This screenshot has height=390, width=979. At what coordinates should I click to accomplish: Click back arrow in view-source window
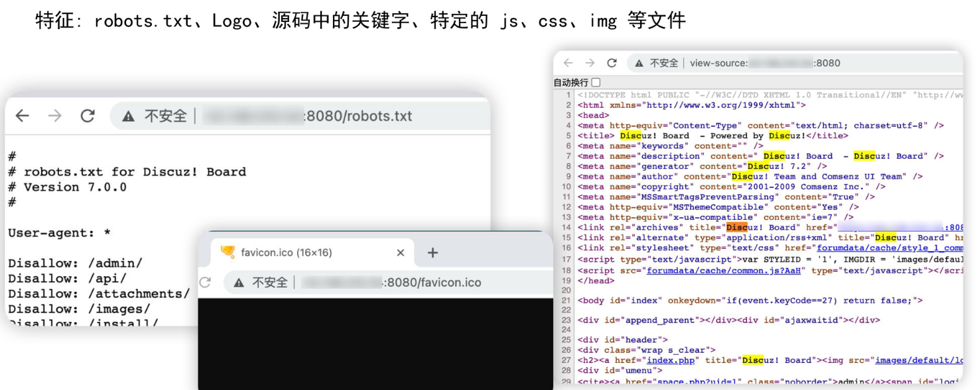pyautogui.click(x=568, y=63)
